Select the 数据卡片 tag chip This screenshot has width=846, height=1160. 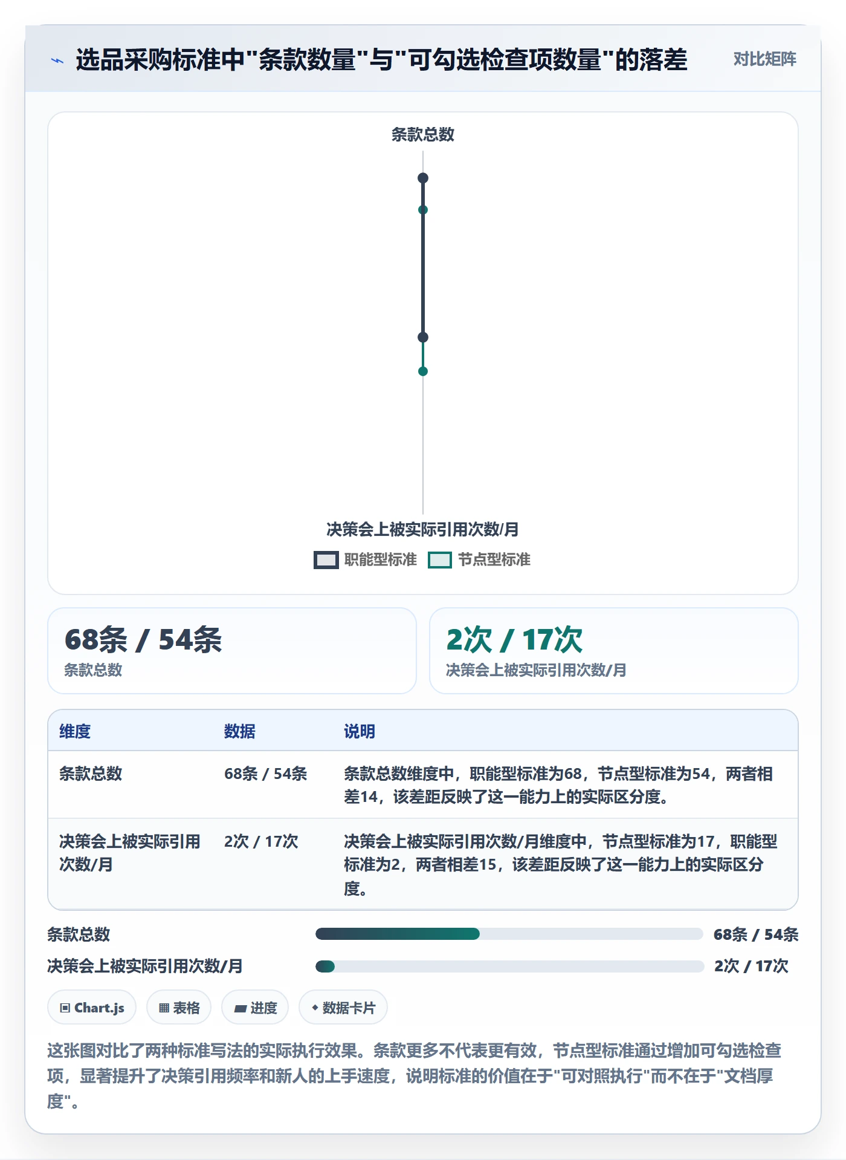[343, 1008]
